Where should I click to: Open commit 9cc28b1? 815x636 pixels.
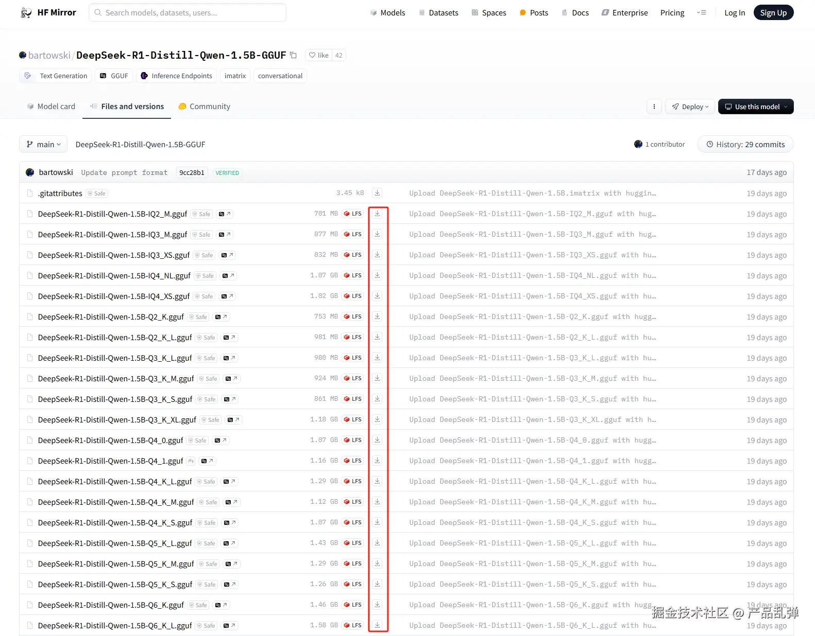[192, 173]
